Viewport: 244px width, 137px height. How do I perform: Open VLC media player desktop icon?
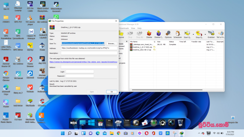pos(30,20)
